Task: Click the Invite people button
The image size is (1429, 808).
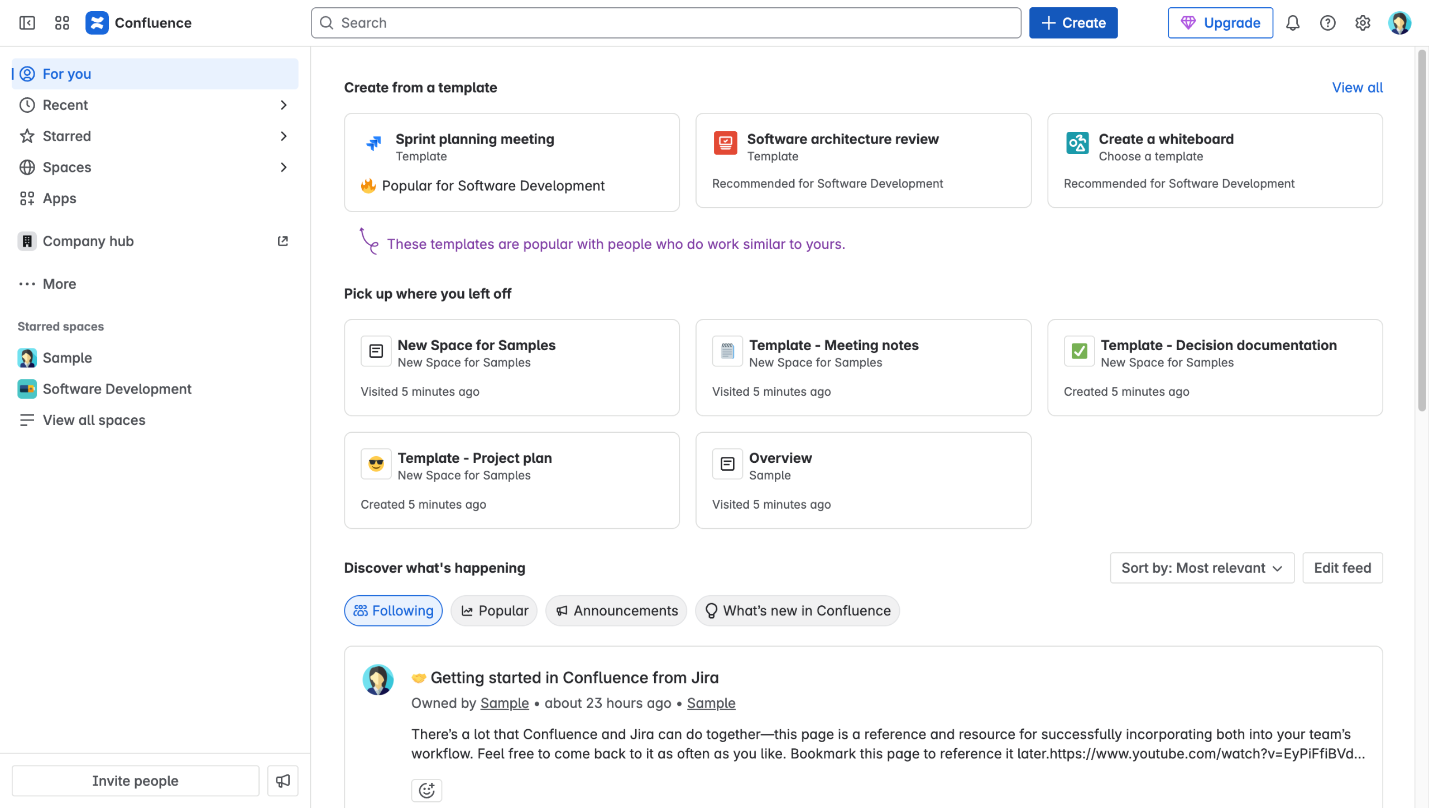Action: pyautogui.click(x=135, y=781)
